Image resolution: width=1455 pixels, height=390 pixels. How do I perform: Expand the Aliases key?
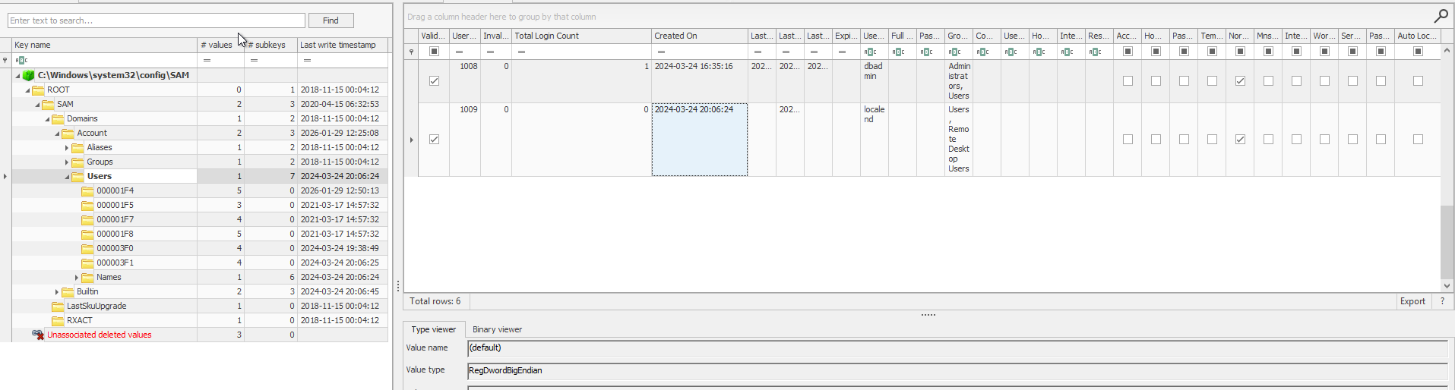tap(67, 147)
